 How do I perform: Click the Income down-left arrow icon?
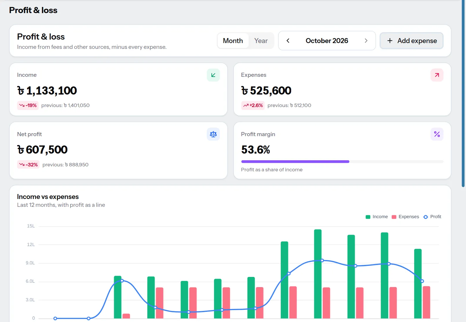coord(213,75)
